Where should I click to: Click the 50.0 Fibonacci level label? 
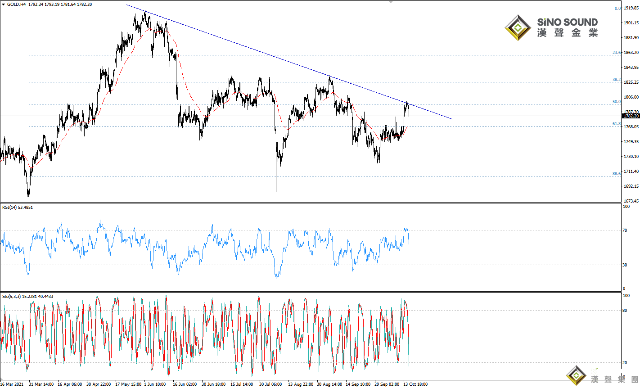pyautogui.click(x=616, y=102)
